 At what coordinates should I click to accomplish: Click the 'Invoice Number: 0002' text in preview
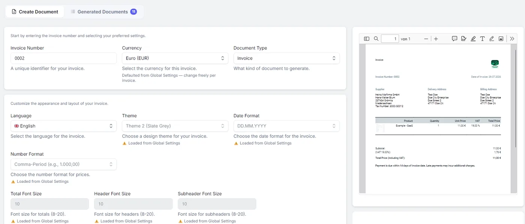pos(387,77)
